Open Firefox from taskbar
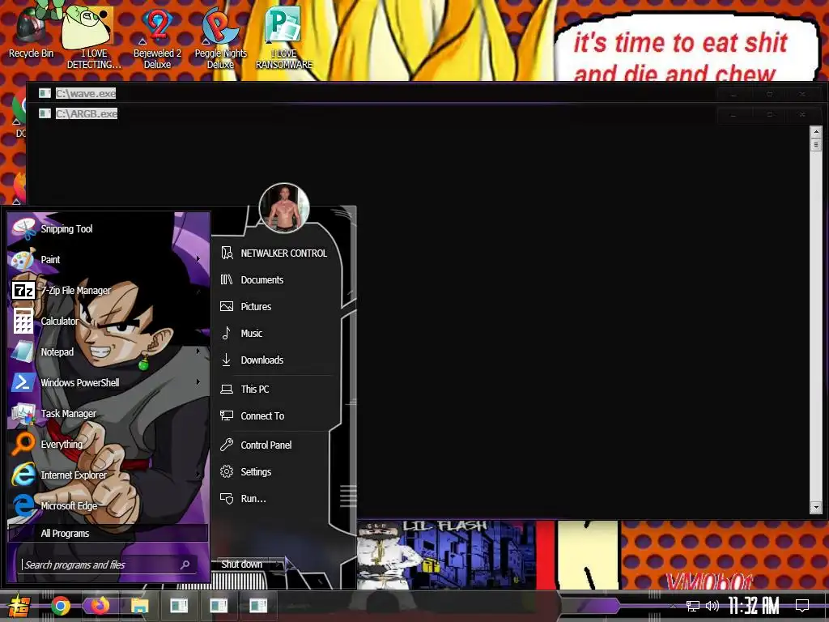 [100, 606]
